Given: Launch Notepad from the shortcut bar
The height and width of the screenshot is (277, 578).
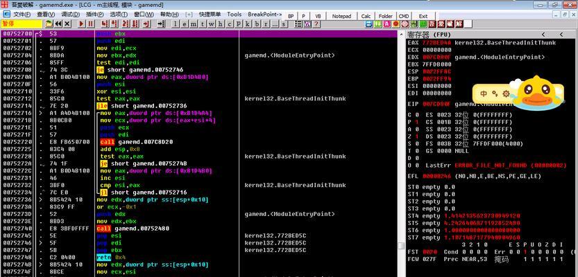Looking at the screenshot, I should point(341,16).
